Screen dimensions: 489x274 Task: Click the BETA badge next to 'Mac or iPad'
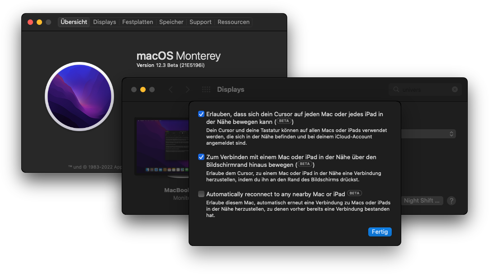tap(354, 193)
